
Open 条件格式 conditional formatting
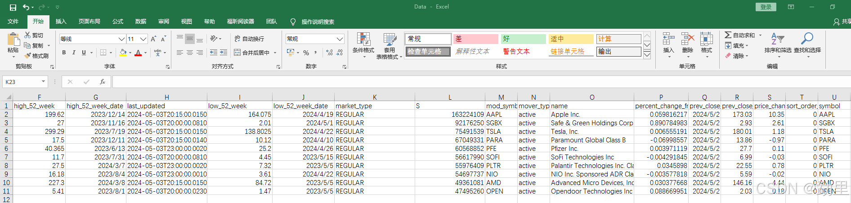tap(363, 45)
